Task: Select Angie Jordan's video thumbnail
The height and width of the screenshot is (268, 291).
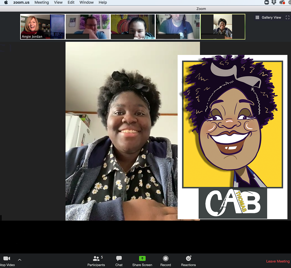Action: coord(42,27)
